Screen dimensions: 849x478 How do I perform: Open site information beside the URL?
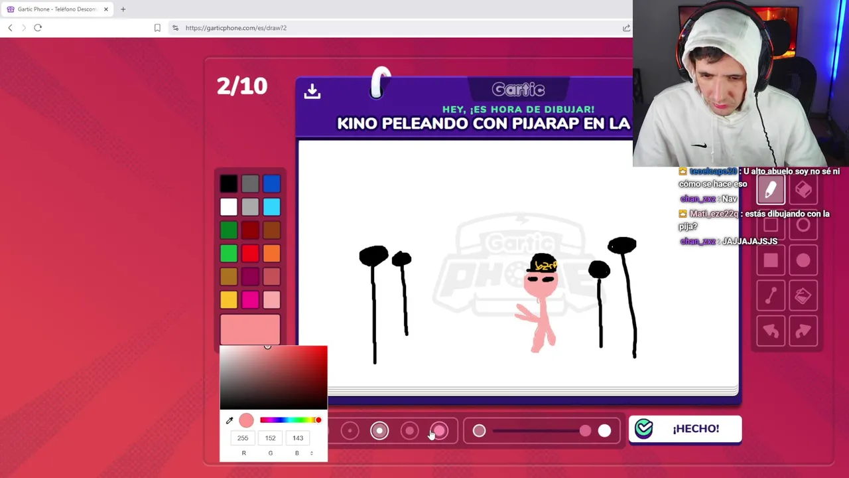coord(175,28)
